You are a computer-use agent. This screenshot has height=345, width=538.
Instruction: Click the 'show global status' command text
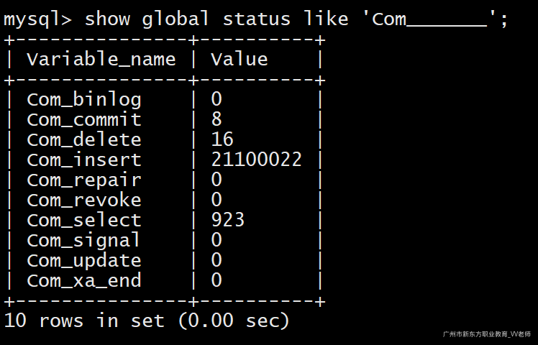tap(187, 19)
